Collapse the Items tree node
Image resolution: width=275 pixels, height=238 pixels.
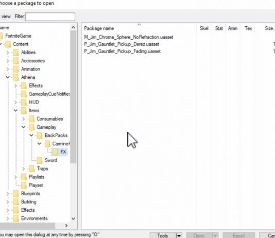(x=15, y=110)
